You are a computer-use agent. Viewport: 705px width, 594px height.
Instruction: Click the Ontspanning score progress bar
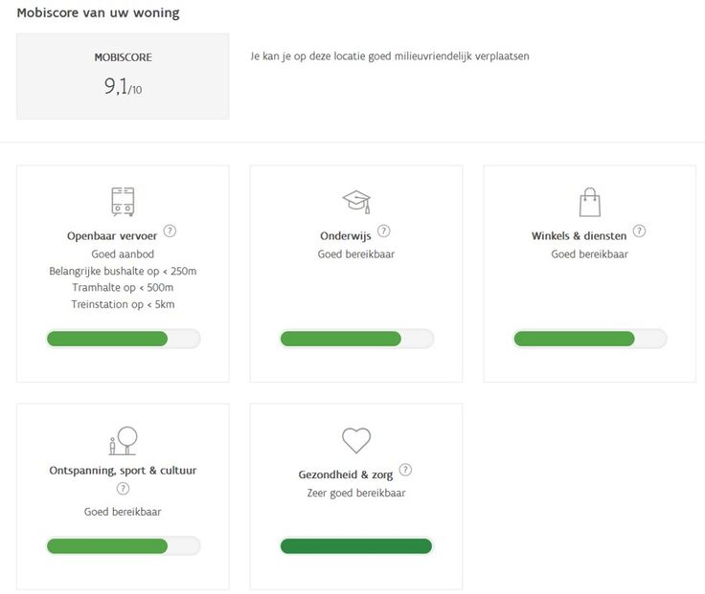tap(123, 546)
